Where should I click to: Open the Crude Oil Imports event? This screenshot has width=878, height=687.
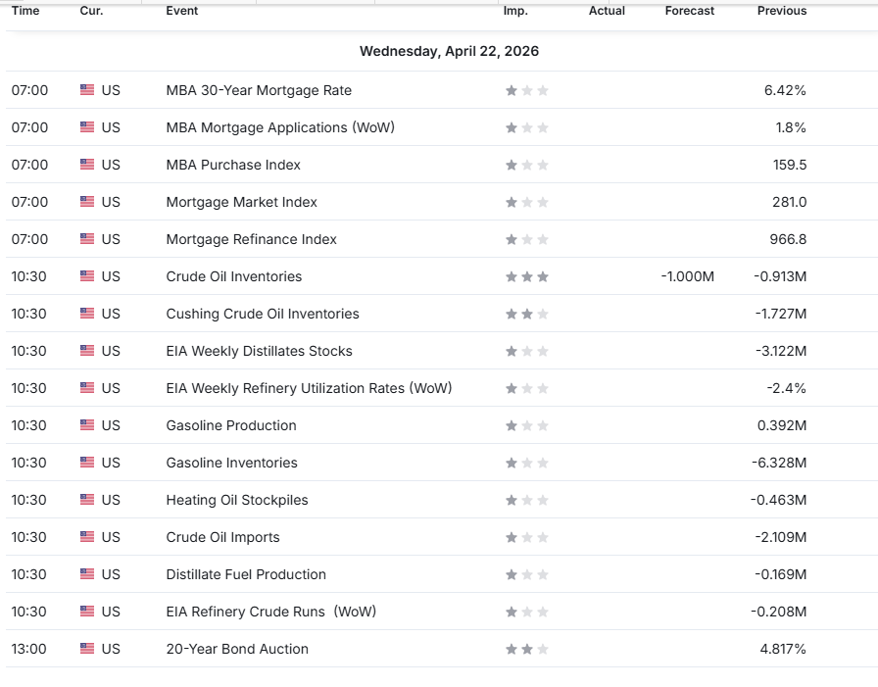222,537
